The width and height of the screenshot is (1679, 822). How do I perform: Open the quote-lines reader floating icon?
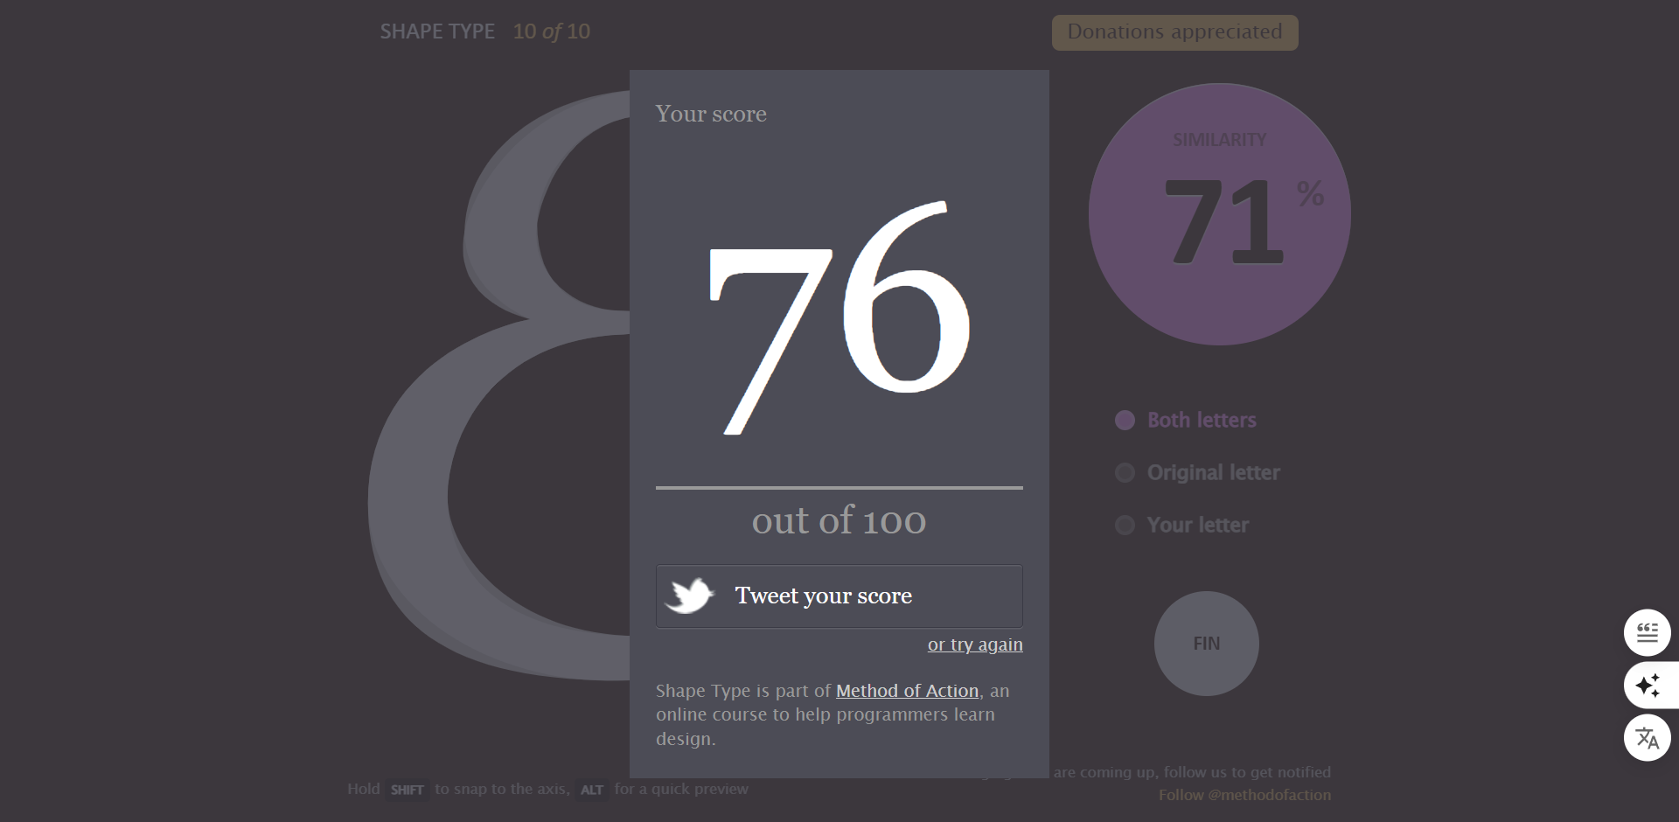pos(1647,632)
